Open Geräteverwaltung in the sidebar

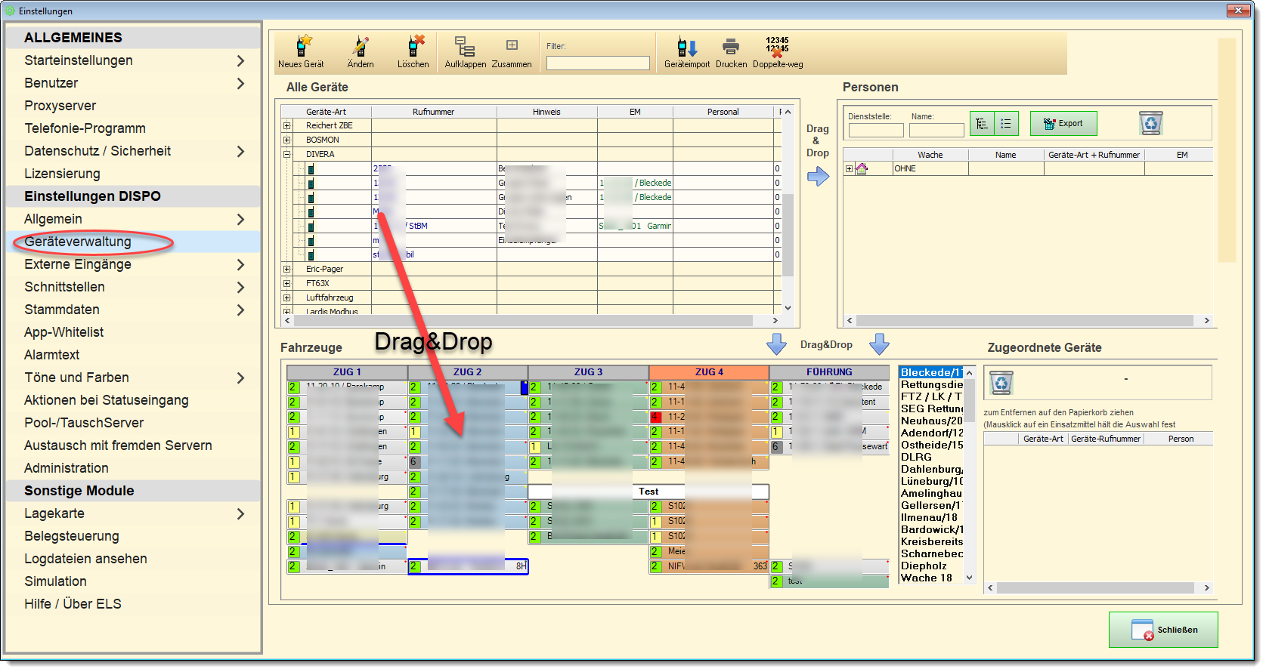78,242
